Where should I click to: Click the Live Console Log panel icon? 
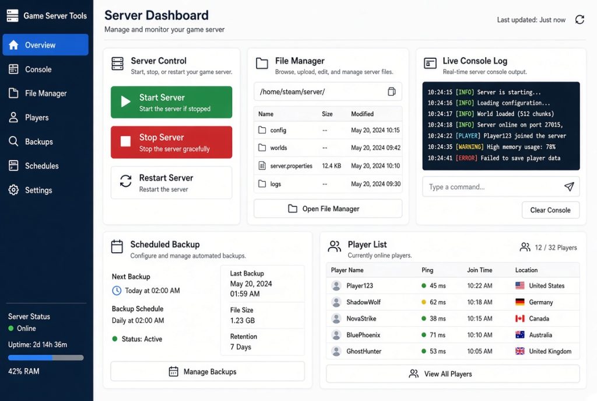430,63
